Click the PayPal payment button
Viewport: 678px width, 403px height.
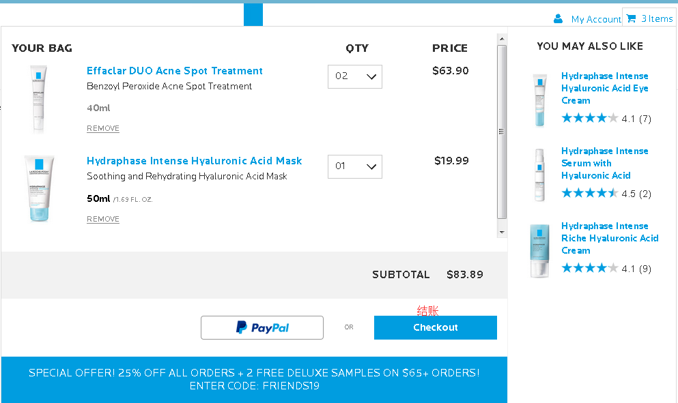pos(262,328)
